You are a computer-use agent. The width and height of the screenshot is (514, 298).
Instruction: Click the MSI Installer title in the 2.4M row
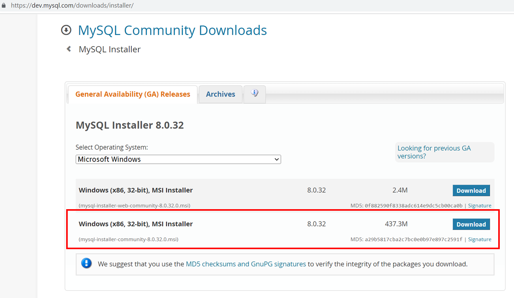136,190
